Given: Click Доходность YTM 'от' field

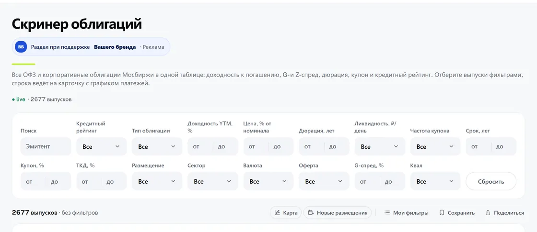Looking at the screenshot, I should point(200,146).
